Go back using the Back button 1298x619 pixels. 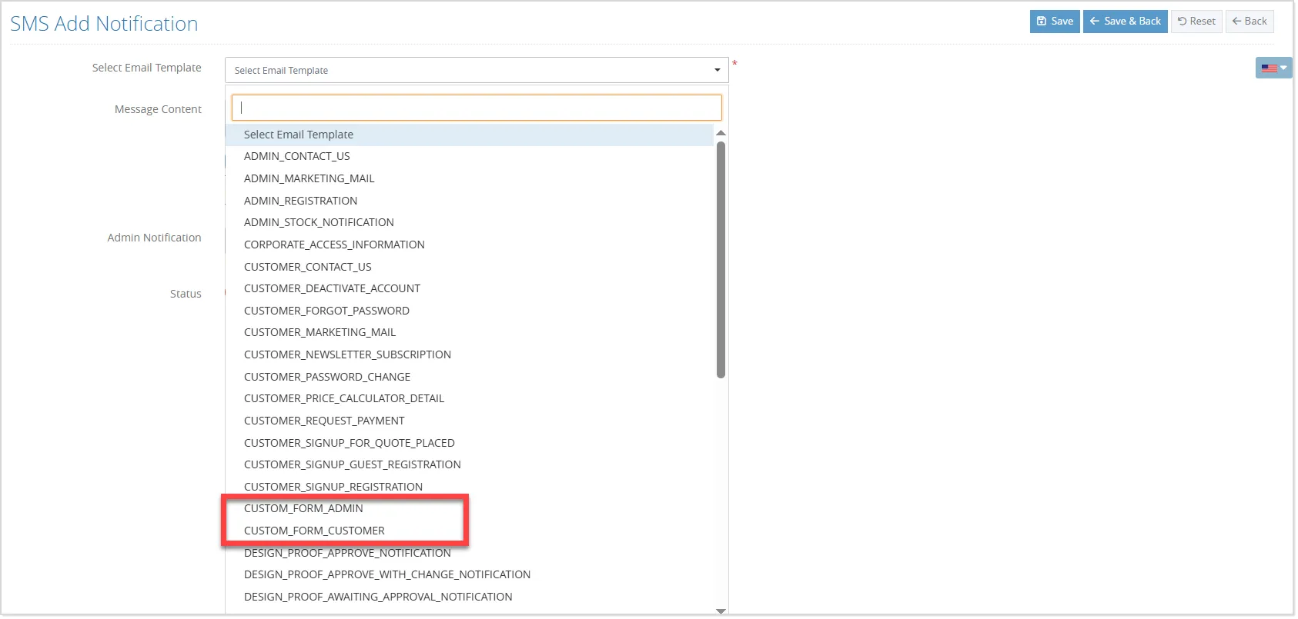pyautogui.click(x=1249, y=22)
